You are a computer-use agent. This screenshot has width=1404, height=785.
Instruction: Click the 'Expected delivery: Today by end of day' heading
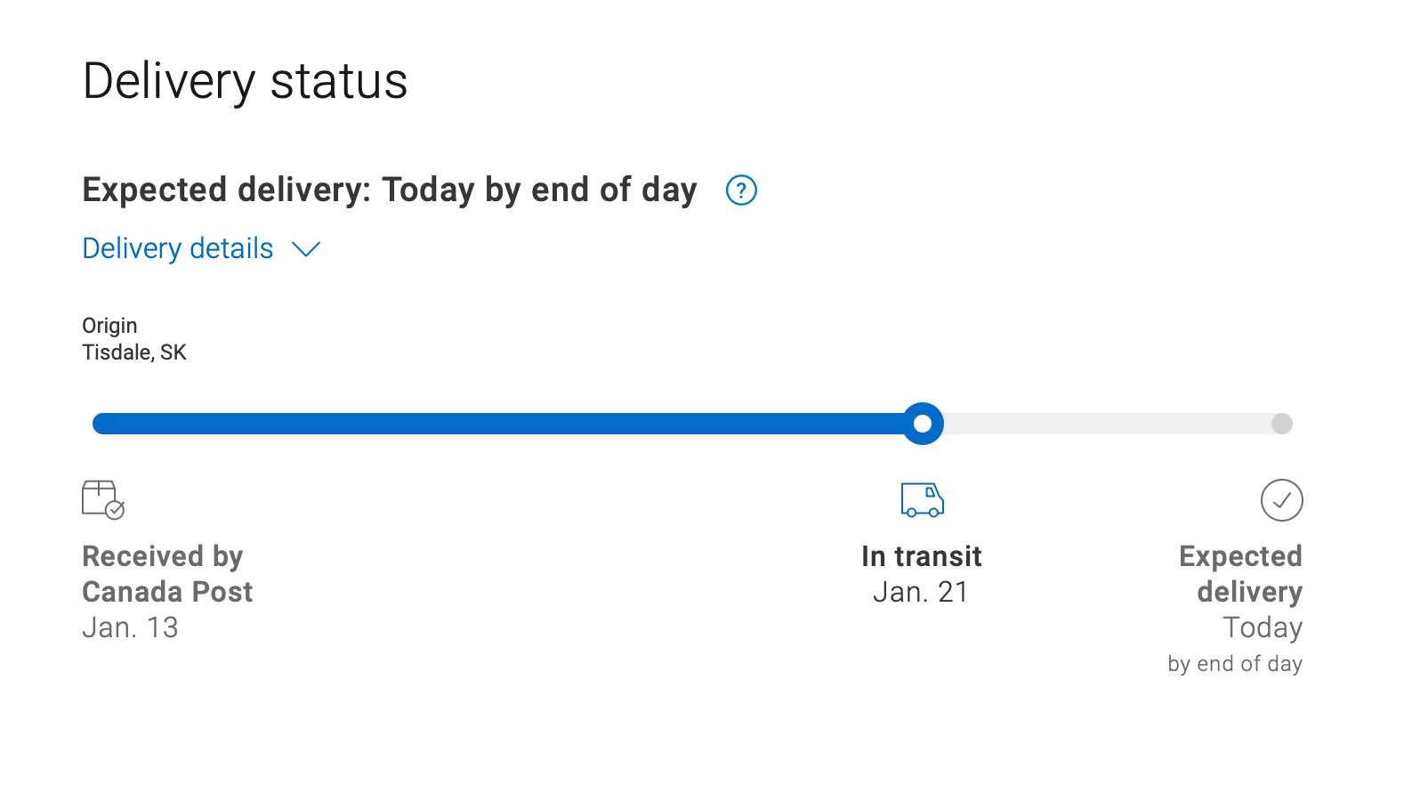(x=389, y=190)
